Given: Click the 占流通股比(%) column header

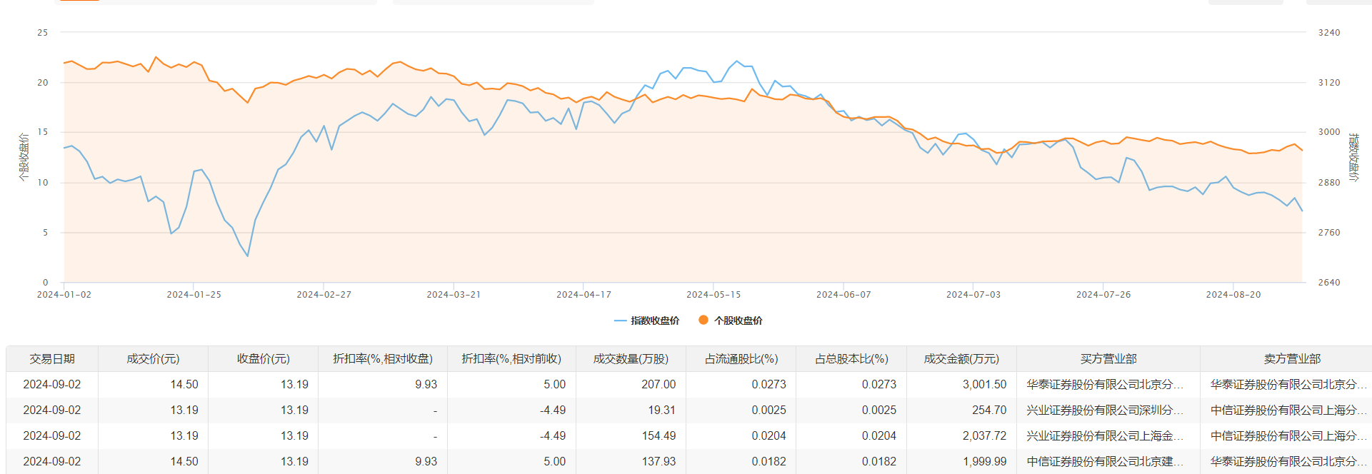Looking at the screenshot, I should (x=741, y=359).
